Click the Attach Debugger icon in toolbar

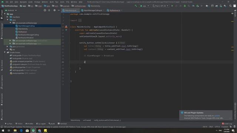197,6
